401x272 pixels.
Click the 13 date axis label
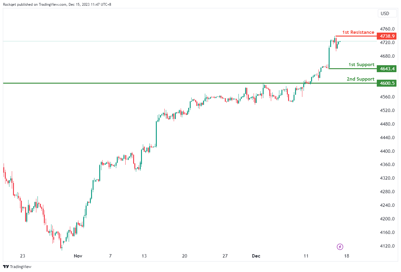click(x=144, y=256)
